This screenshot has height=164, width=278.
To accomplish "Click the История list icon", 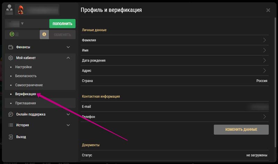I will point(11,125).
